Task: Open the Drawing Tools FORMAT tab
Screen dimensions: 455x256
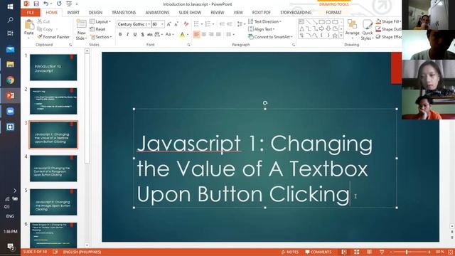Action: point(333,13)
